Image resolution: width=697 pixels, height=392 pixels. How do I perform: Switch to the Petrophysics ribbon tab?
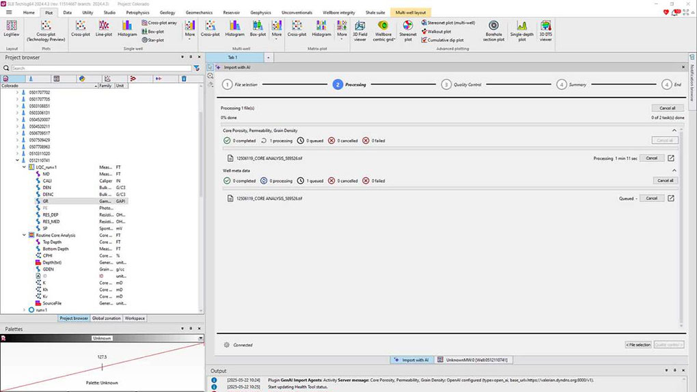tap(138, 12)
